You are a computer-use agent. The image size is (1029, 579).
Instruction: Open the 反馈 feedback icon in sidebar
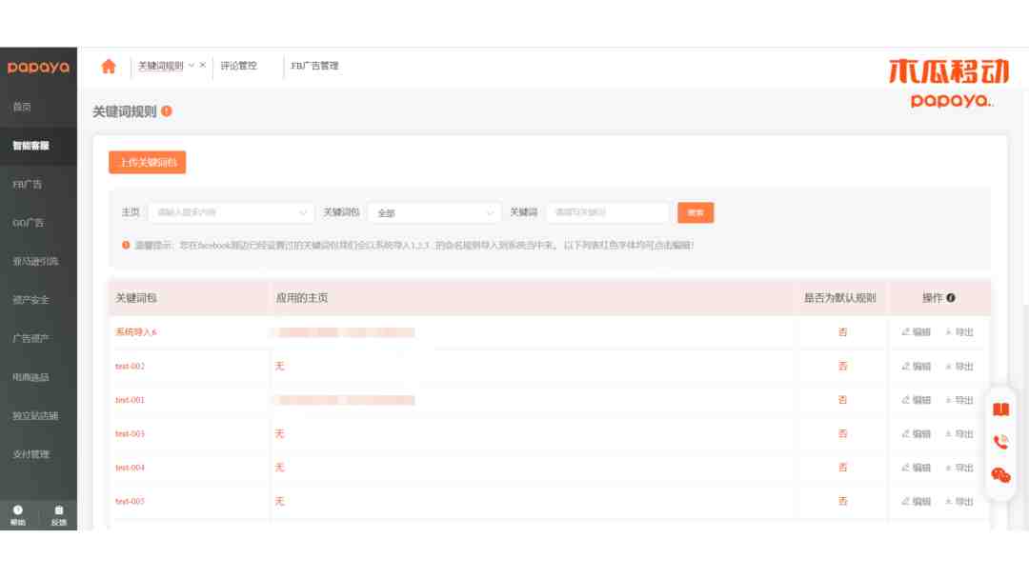[x=58, y=515]
